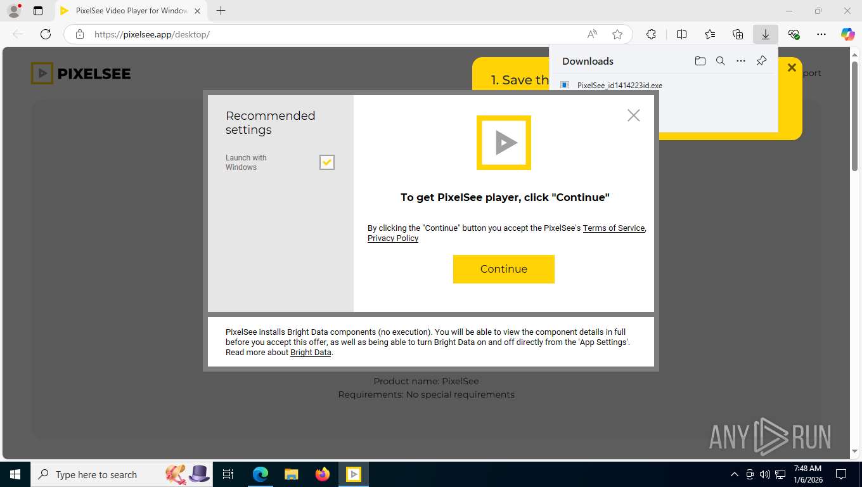This screenshot has width=862, height=487.
Task: Open the Collections icon
Action: point(738,34)
